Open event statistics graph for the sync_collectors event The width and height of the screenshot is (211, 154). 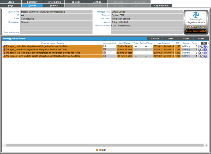click(202, 50)
